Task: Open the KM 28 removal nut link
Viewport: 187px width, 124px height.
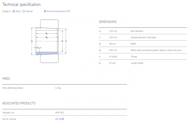Action: click(x=58, y=119)
